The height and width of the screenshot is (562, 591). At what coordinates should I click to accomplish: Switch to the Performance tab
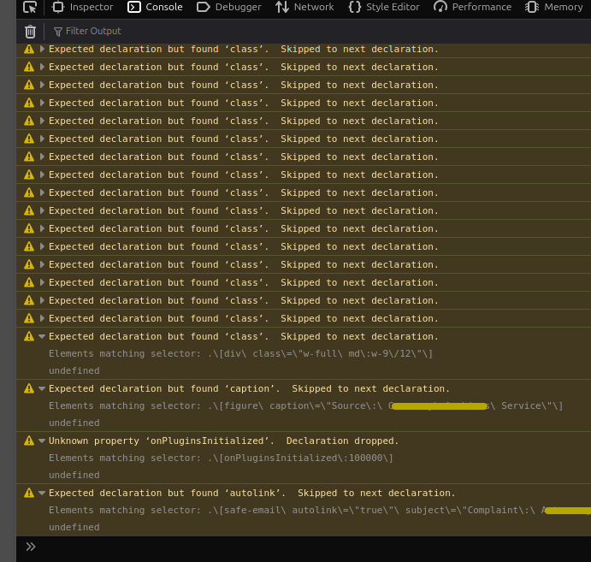[472, 7]
